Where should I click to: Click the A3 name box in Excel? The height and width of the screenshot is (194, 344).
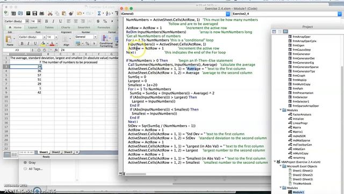pyautogui.click(x=17, y=50)
